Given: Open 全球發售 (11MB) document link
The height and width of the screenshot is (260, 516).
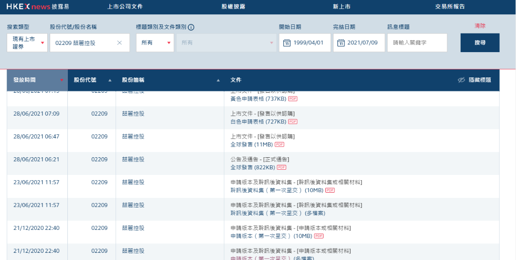Looking at the screenshot, I should click(252, 144).
